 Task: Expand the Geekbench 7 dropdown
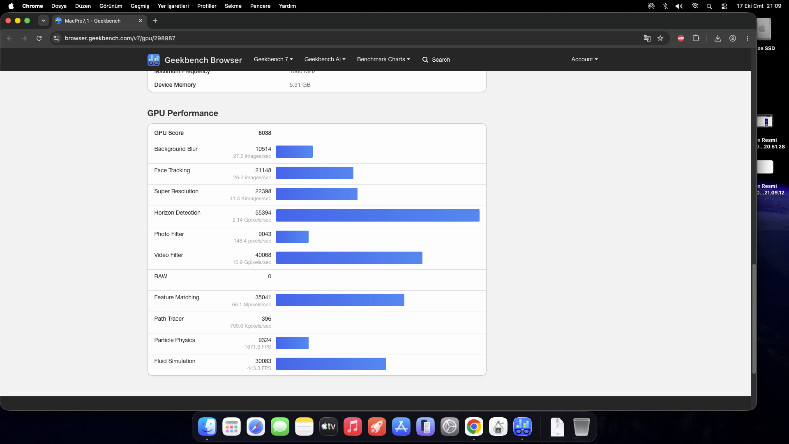pyautogui.click(x=273, y=59)
